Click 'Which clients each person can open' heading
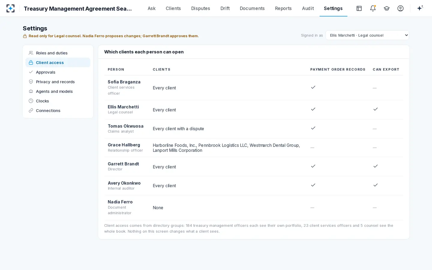The height and width of the screenshot is (270, 432). click(x=144, y=52)
